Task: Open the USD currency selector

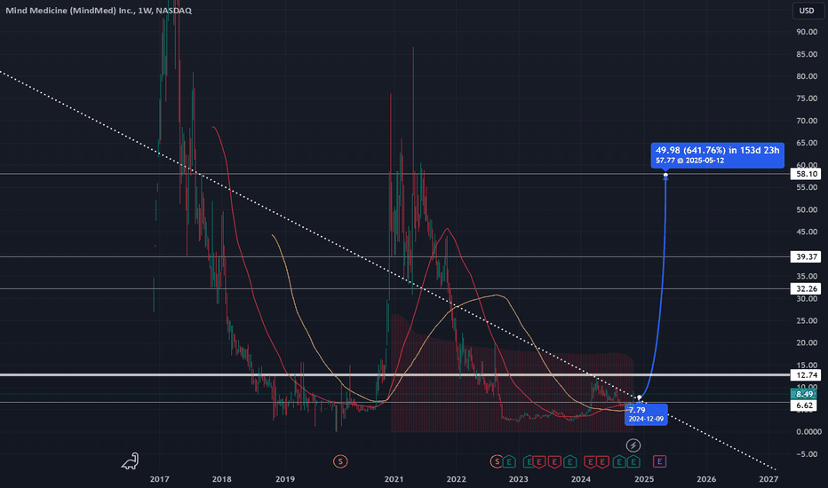Action: (x=807, y=11)
